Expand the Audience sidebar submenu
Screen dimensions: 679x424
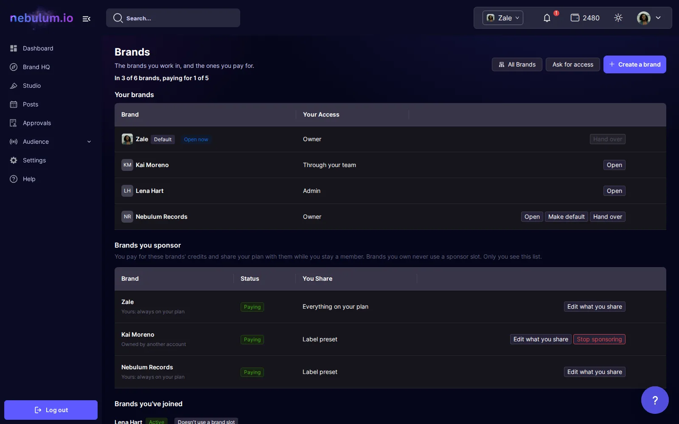pyautogui.click(x=89, y=142)
